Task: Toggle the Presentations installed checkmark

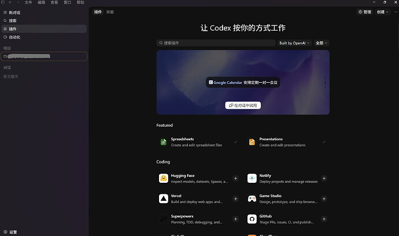Action: [x=324, y=142]
